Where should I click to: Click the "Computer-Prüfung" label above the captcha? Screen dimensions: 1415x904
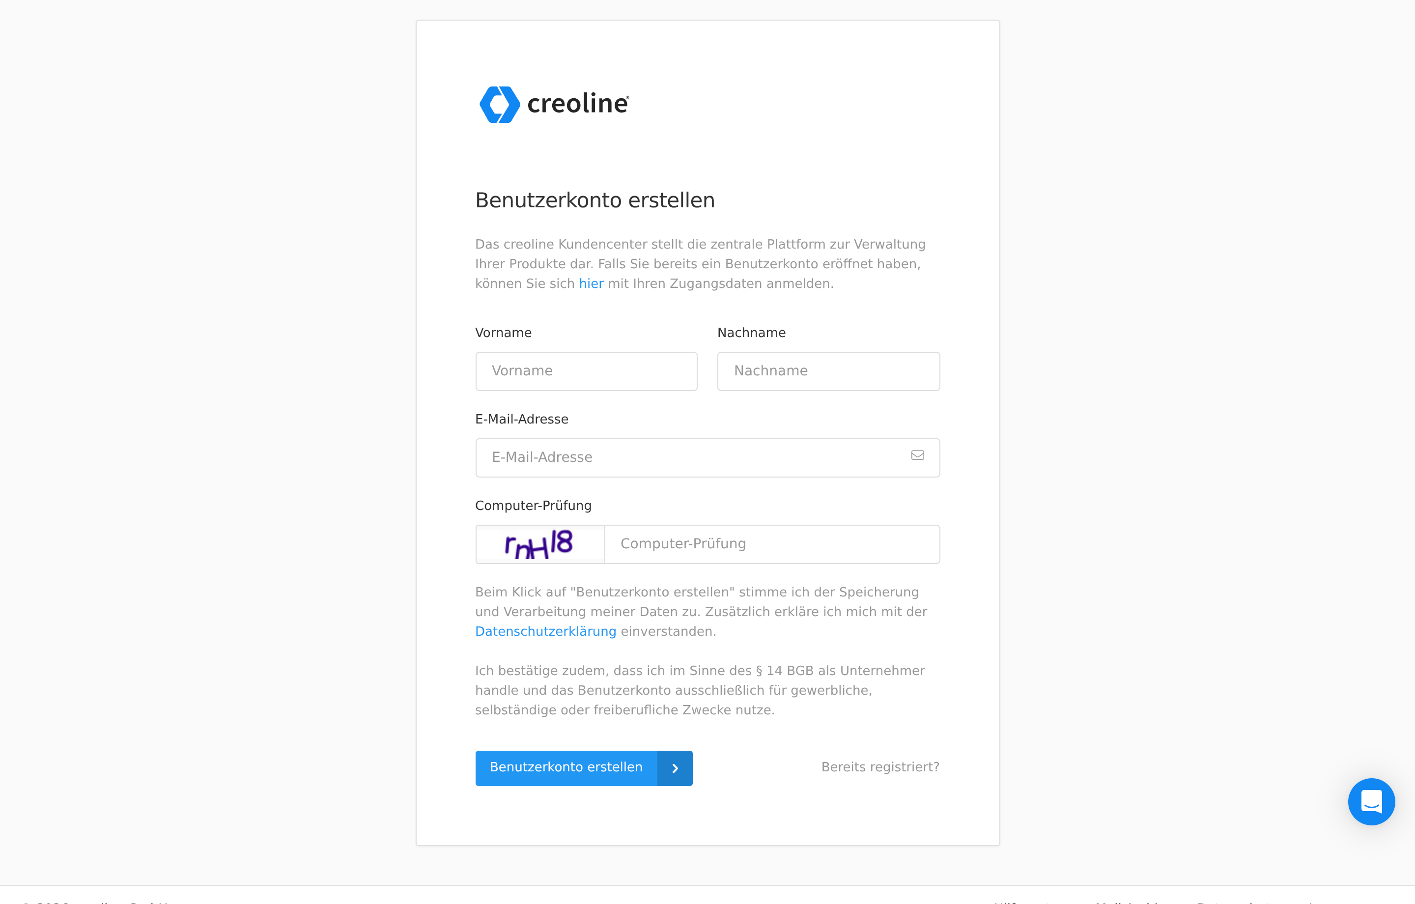[x=533, y=506]
